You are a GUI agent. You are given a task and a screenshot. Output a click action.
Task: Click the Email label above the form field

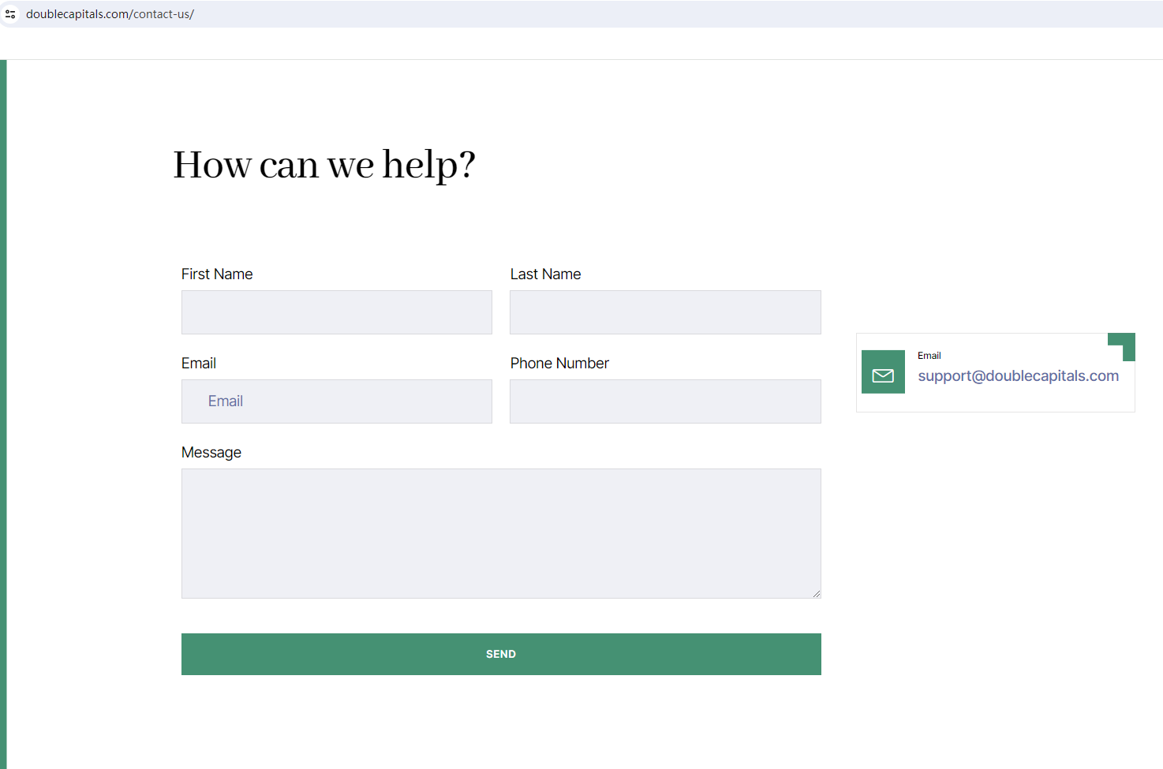tap(199, 364)
